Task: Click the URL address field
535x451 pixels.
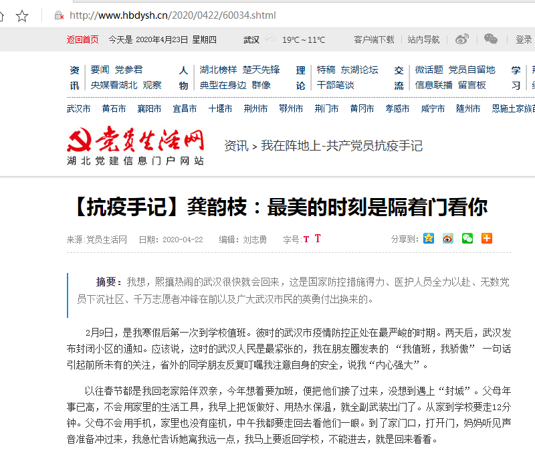Action: pyautogui.click(x=267, y=15)
